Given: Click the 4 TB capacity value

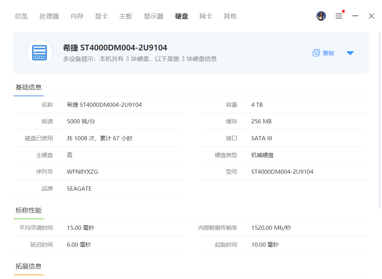Looking at the screenshot, I should (257, 105).
